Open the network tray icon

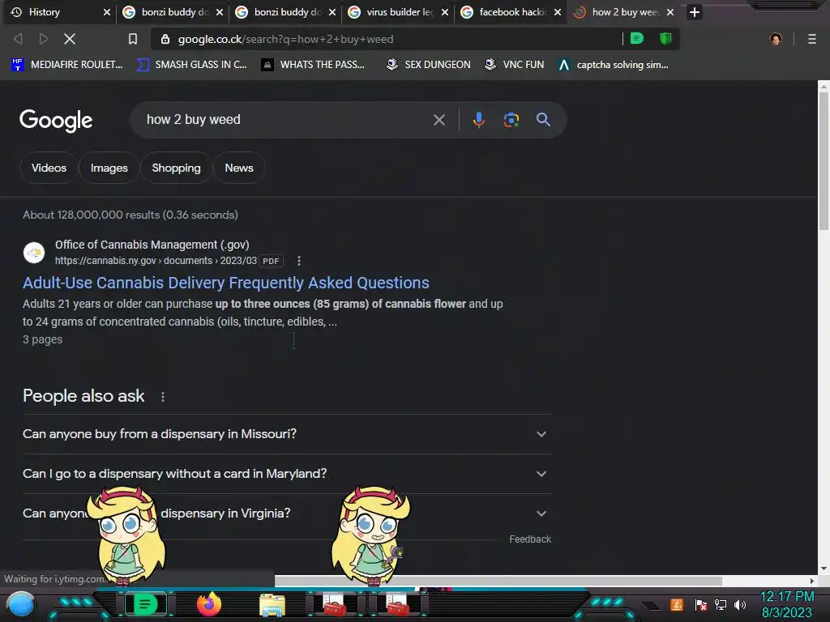pyautogui.click(x=721, y=604)
